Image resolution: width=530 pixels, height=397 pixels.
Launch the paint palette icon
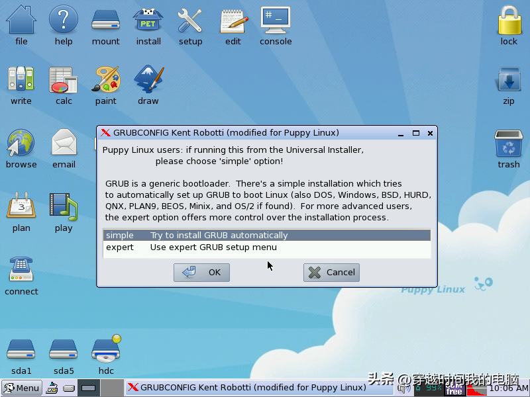point(106,79)
